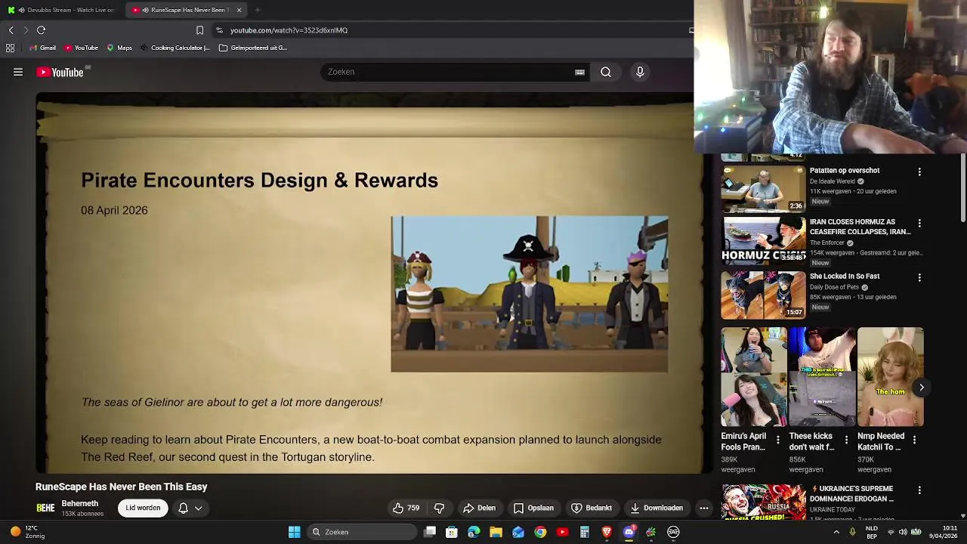Open options for Nmp Needed Katchii short
Screen dimensions: 967x544
[914, 440]
